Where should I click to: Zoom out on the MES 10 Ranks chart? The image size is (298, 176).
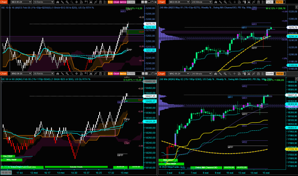point(72,2)
